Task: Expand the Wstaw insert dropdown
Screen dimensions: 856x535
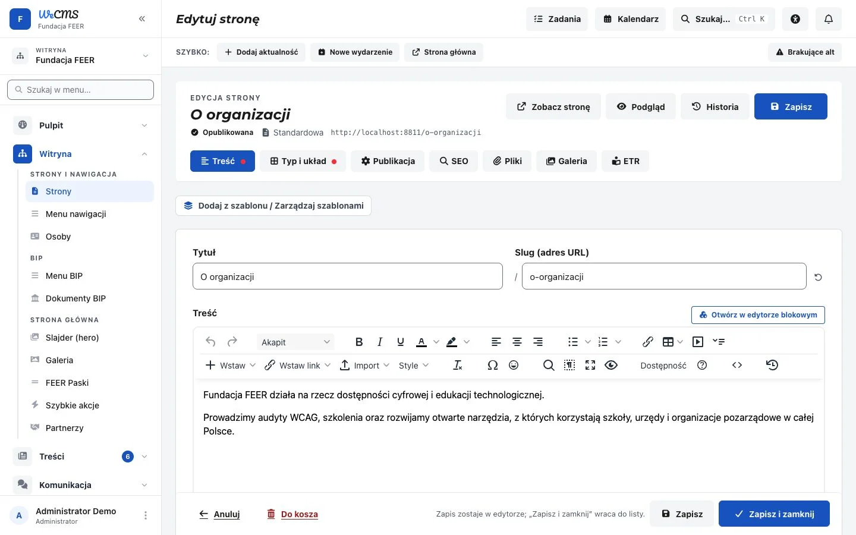Action: [231, 365]
